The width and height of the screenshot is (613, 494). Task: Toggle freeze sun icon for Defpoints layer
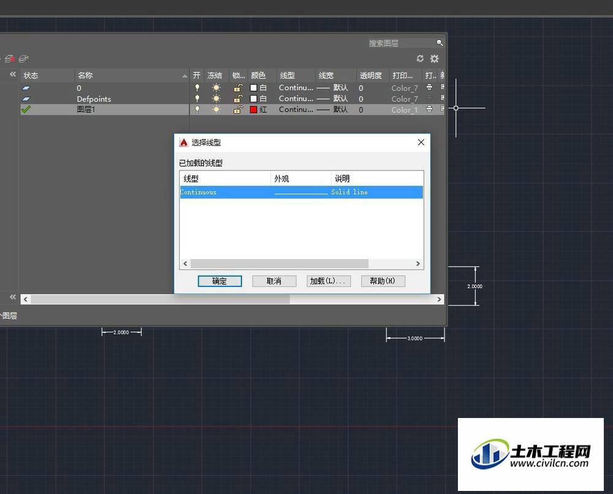pos(216,99)
